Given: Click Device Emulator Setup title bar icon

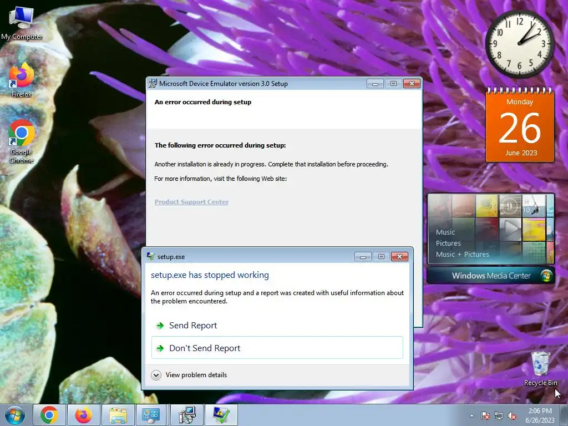Looking at the screenshot, I should [x=153, y=84].
